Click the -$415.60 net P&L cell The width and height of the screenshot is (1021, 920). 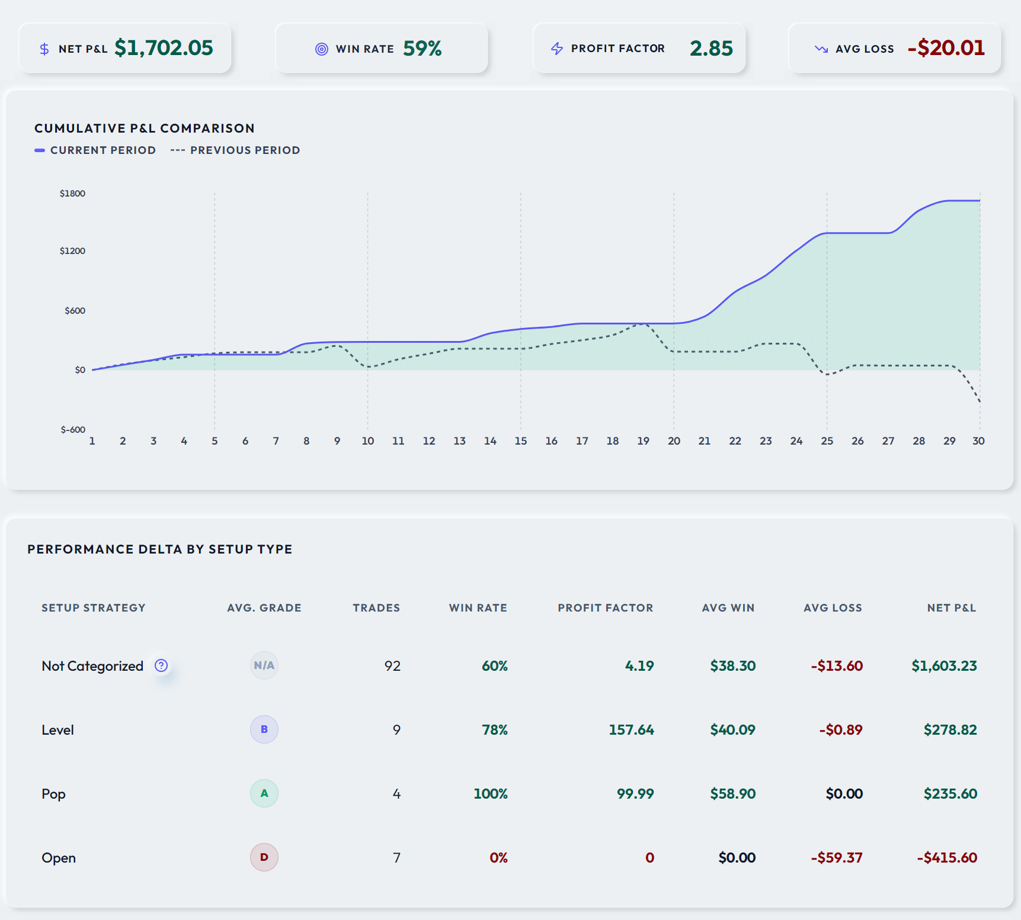[x=947, y=858]
